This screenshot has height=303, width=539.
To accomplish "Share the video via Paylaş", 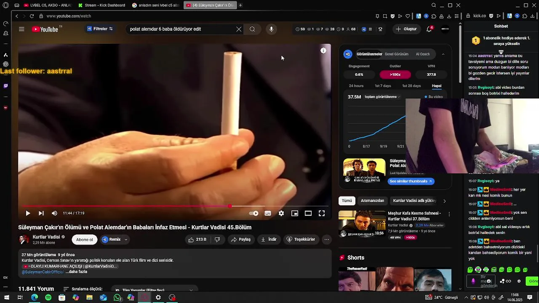I will pyautogui.click(x=240, y=239).
